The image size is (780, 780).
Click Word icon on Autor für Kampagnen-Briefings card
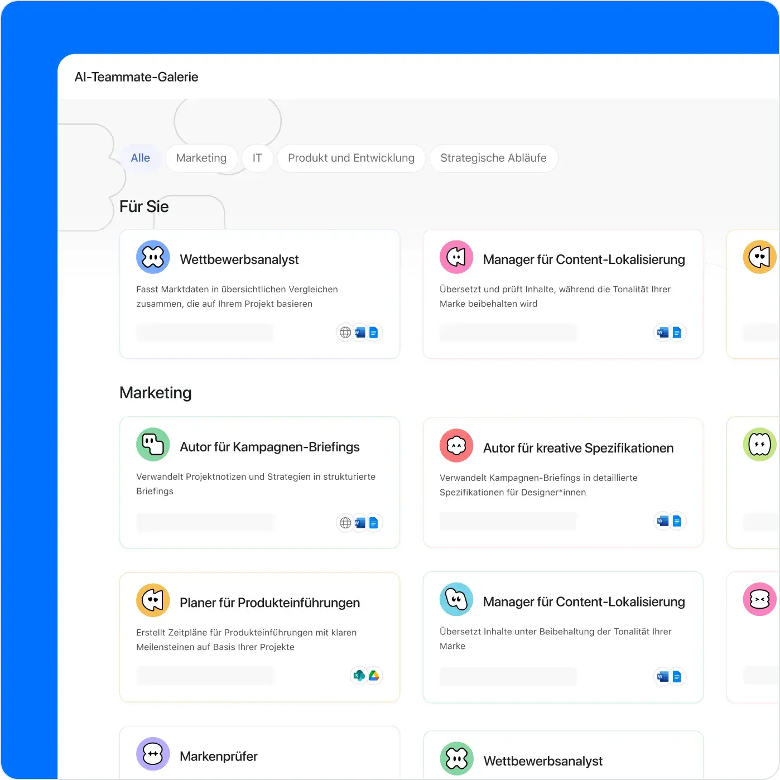coord(360,523)
